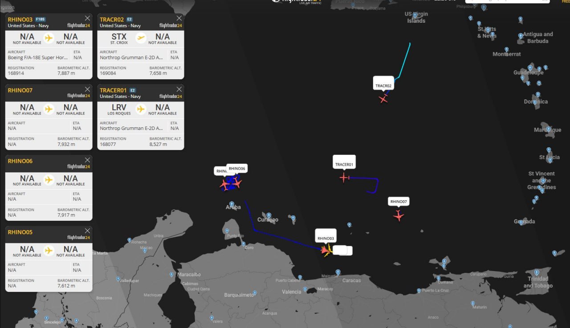Close the TRACER01 flight card

coord(179,89)
